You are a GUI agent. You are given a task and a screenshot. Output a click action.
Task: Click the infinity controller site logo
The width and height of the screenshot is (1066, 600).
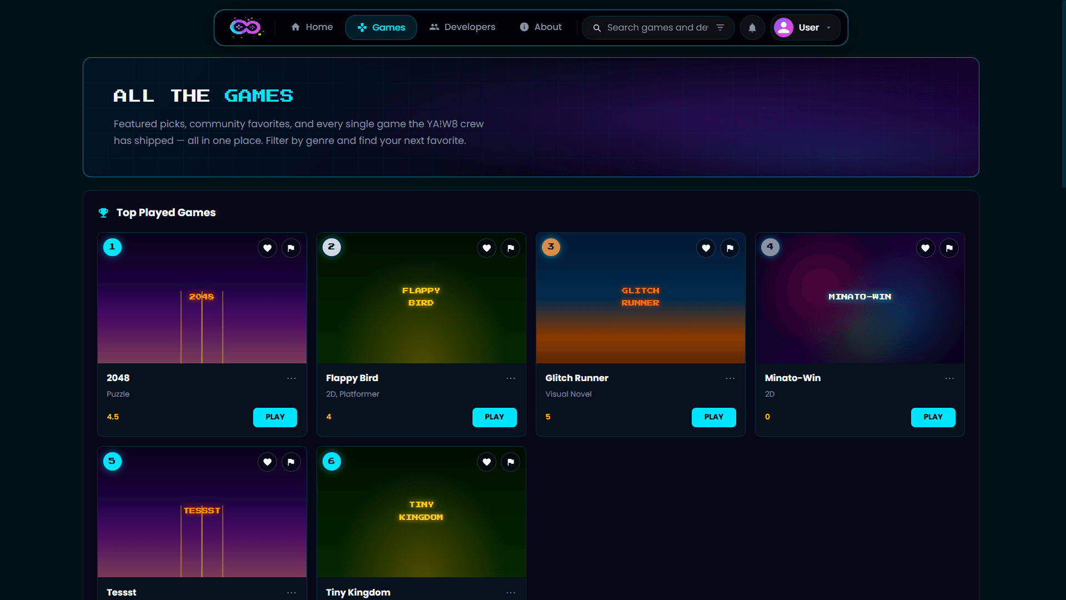click(245, 27)
